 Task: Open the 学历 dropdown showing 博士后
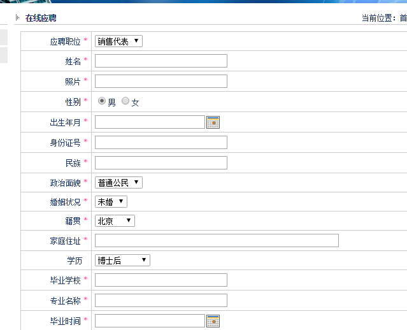[x=122, y=261]
